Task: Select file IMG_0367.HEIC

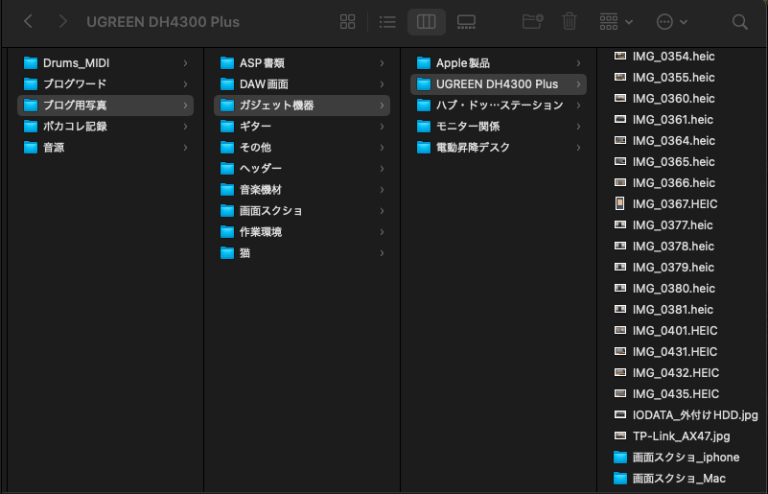Action: [674, 204]
